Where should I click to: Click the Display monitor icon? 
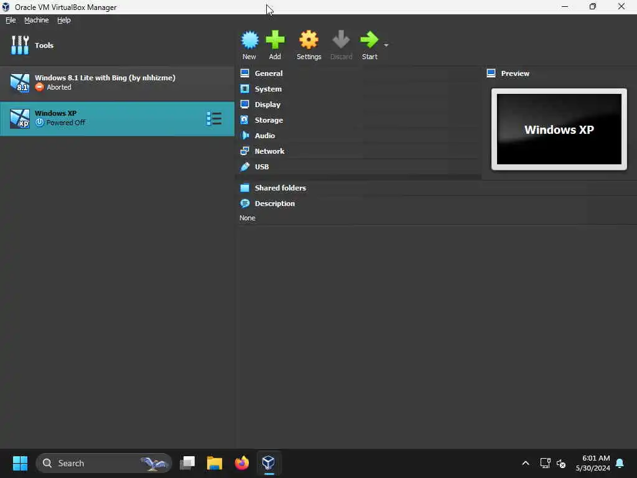coord(244,104)
